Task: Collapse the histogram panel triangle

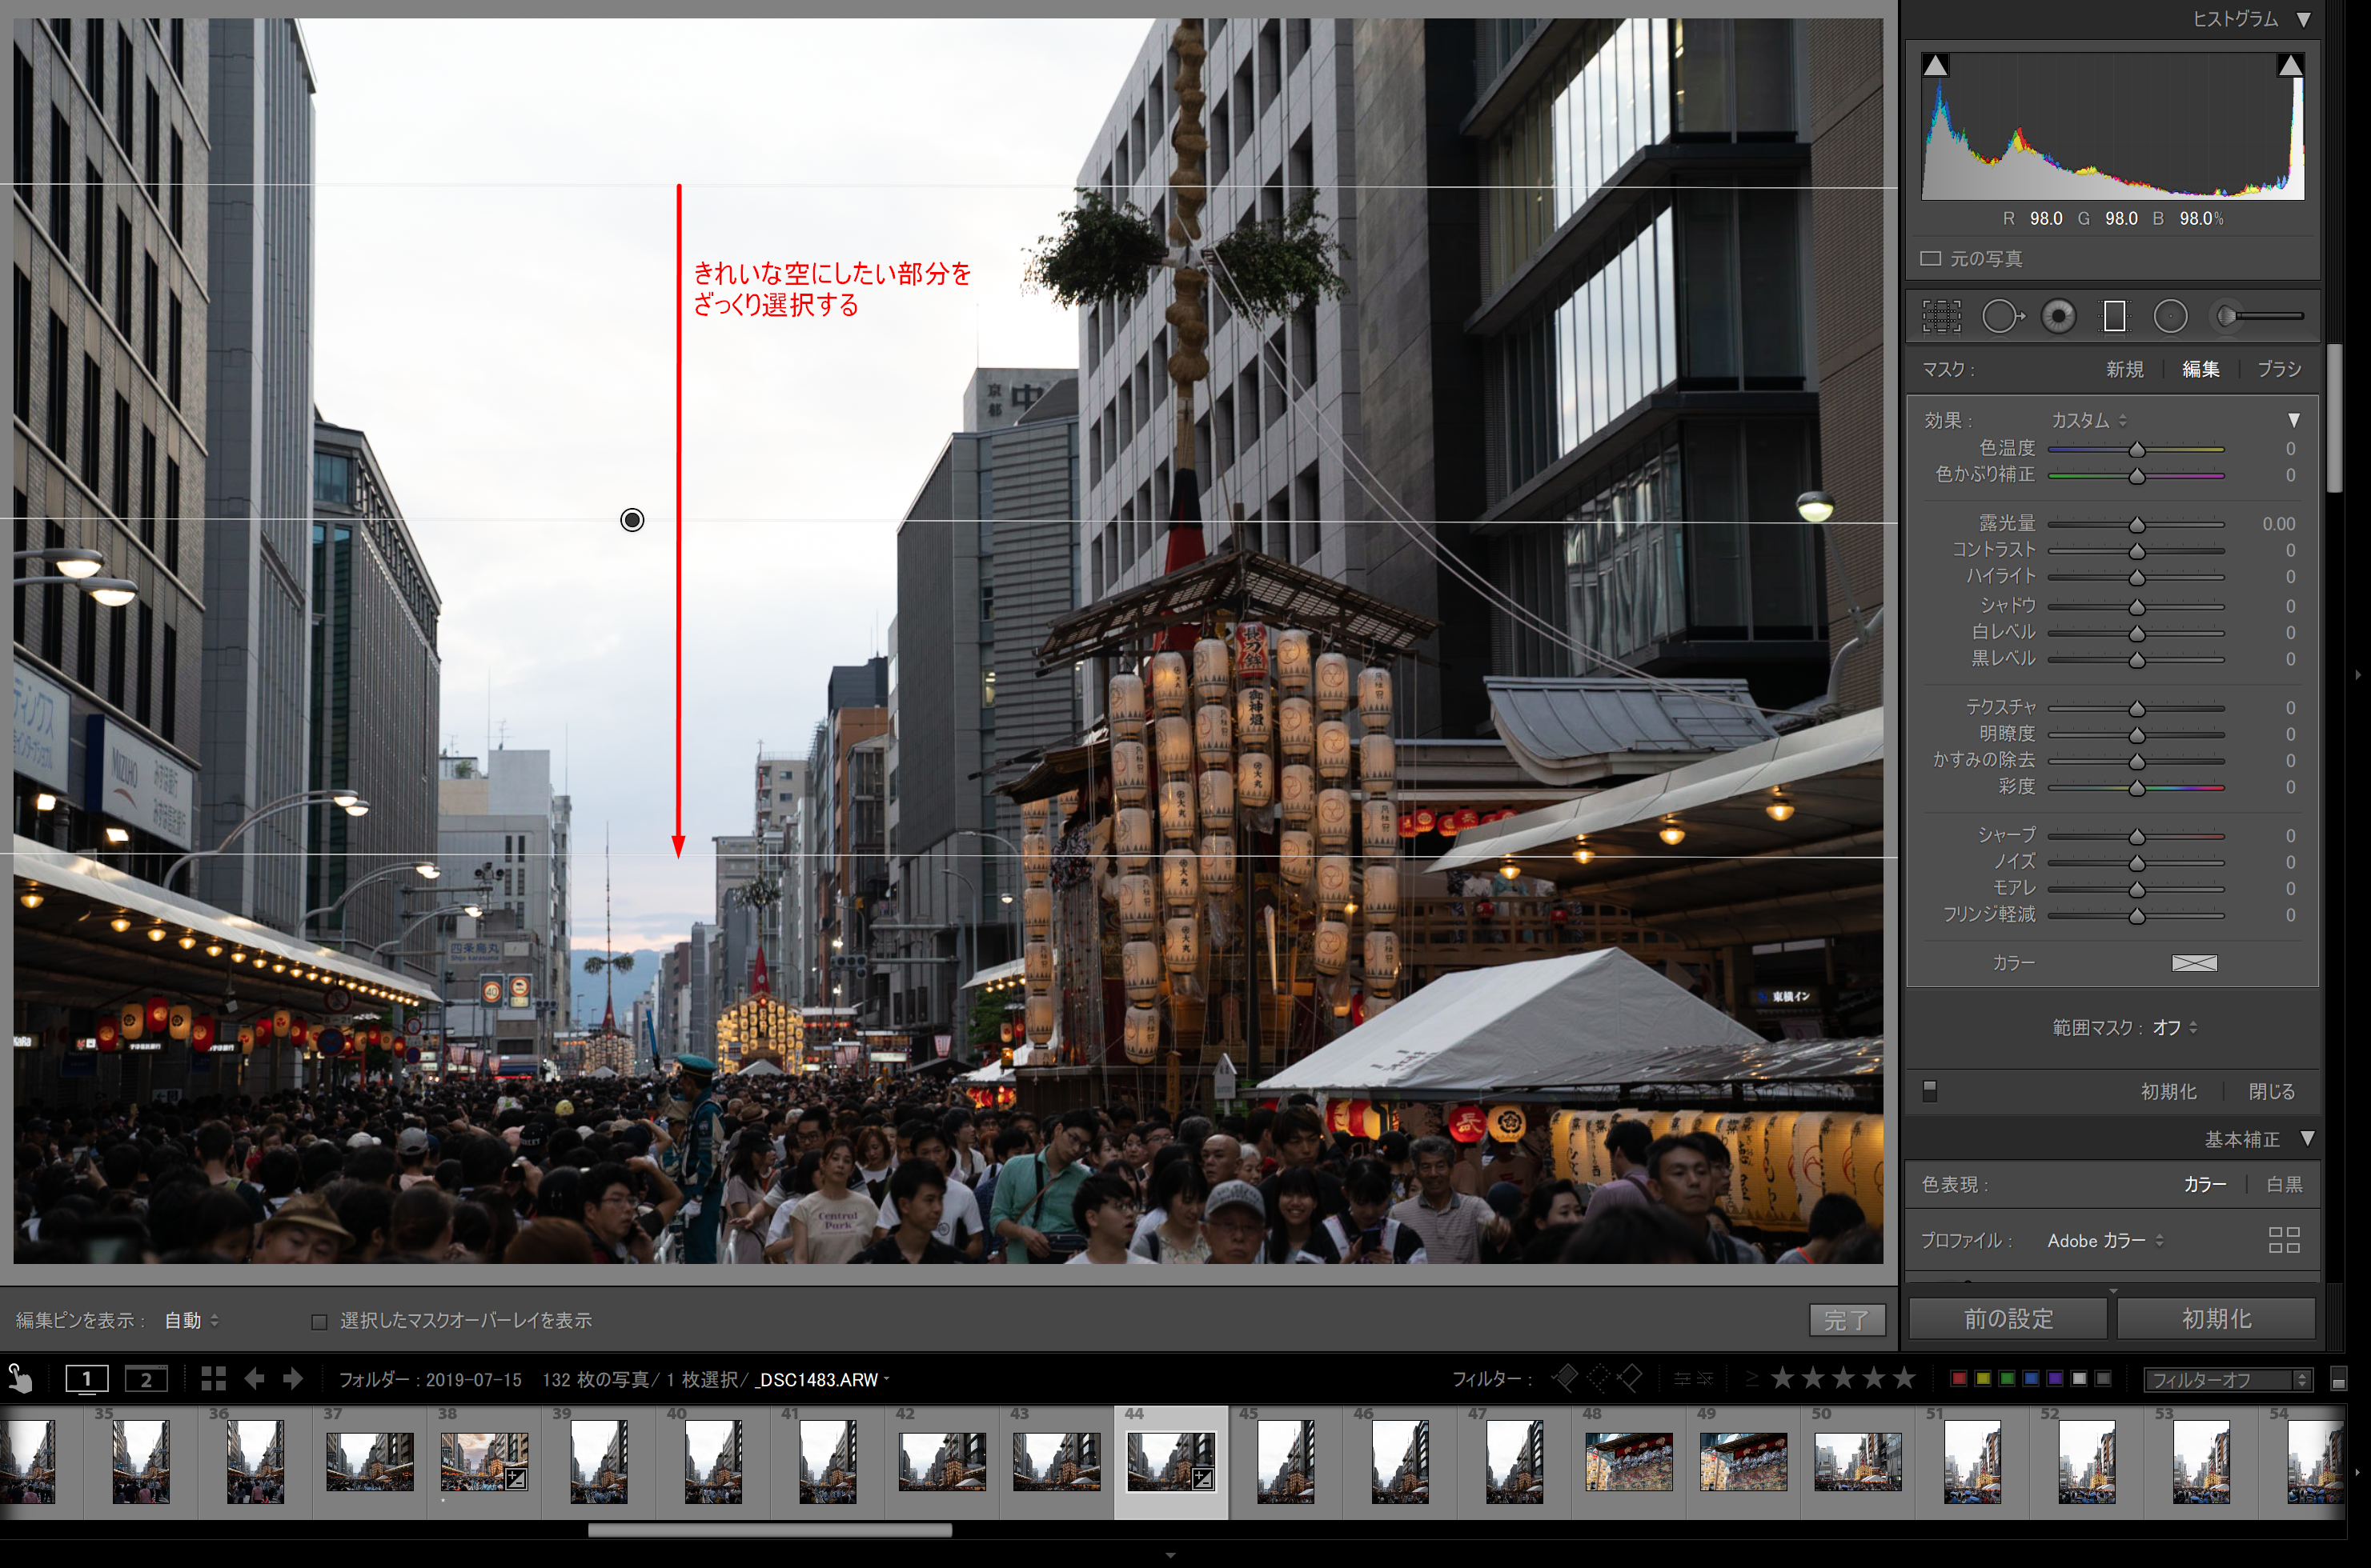Action: click(2304, 19)
